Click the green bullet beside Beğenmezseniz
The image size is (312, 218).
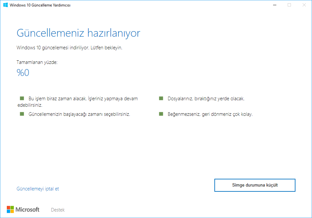[161, 114]
